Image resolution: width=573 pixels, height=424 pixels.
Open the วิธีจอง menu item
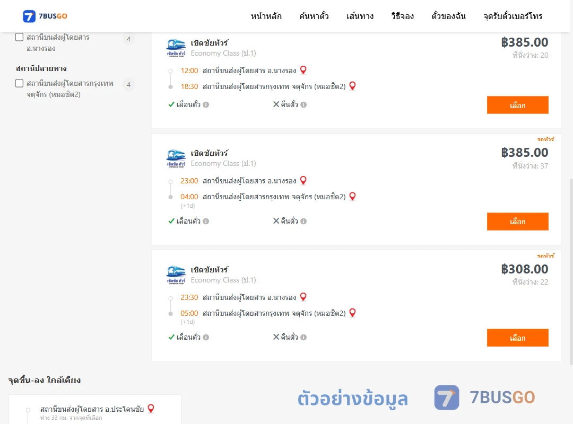(402, 16)
